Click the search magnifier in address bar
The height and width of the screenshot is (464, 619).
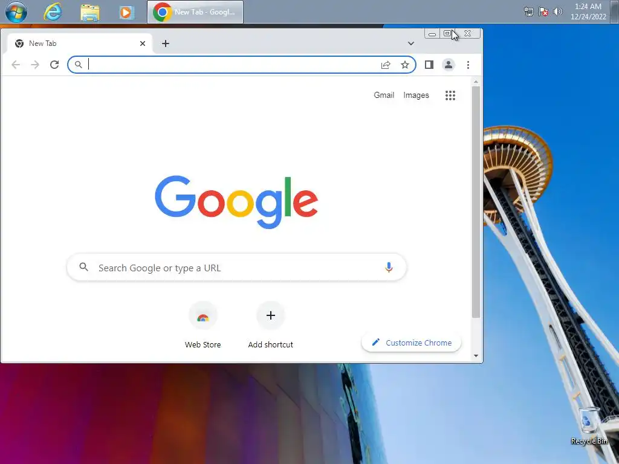click(79, 65)
